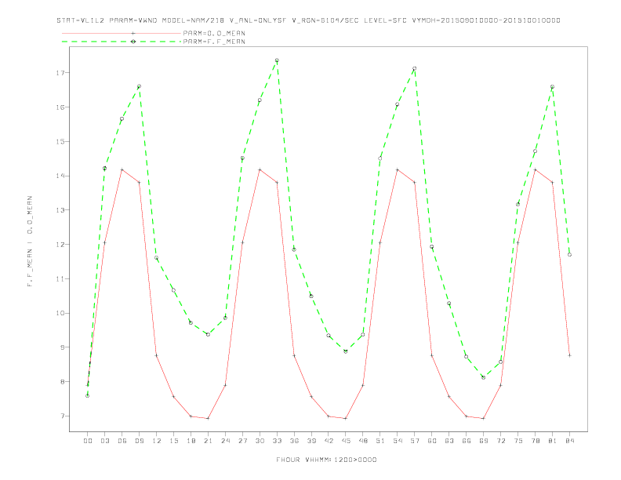Screen dimensions: 621x480
Task: Click the x-axis tick label 75
Action: point(518,441)
